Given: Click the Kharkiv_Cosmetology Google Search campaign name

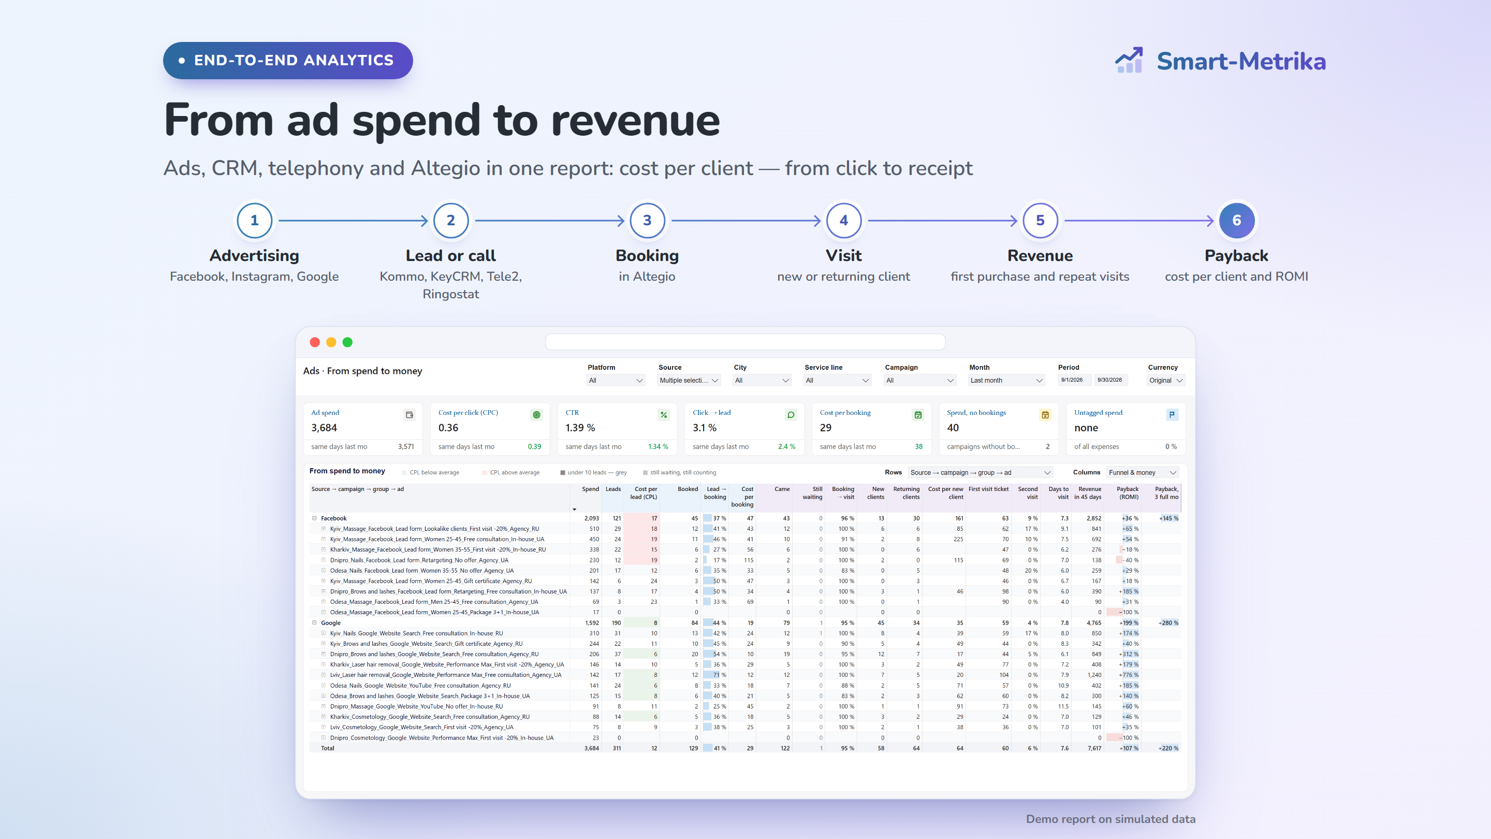Looking at the screenshot, I should pos(430,717).
